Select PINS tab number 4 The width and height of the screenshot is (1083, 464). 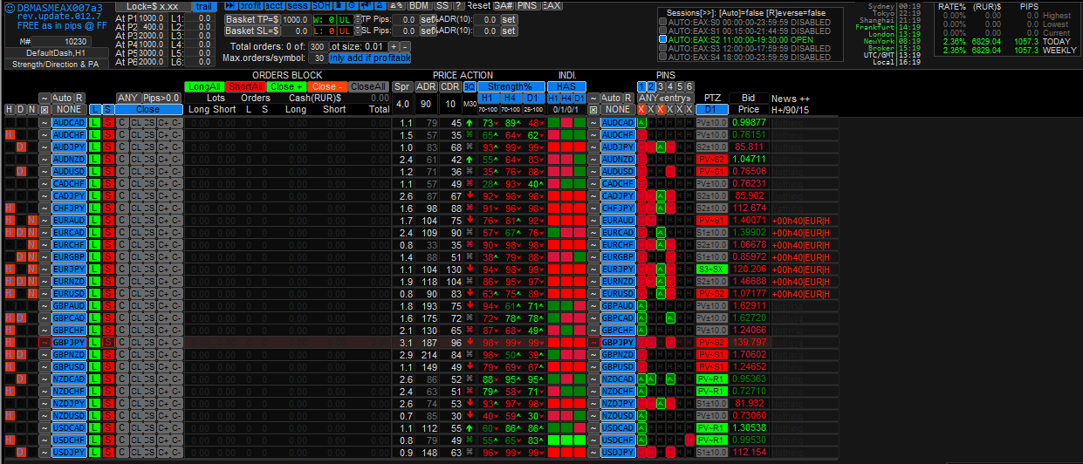(x=670, y=86)
